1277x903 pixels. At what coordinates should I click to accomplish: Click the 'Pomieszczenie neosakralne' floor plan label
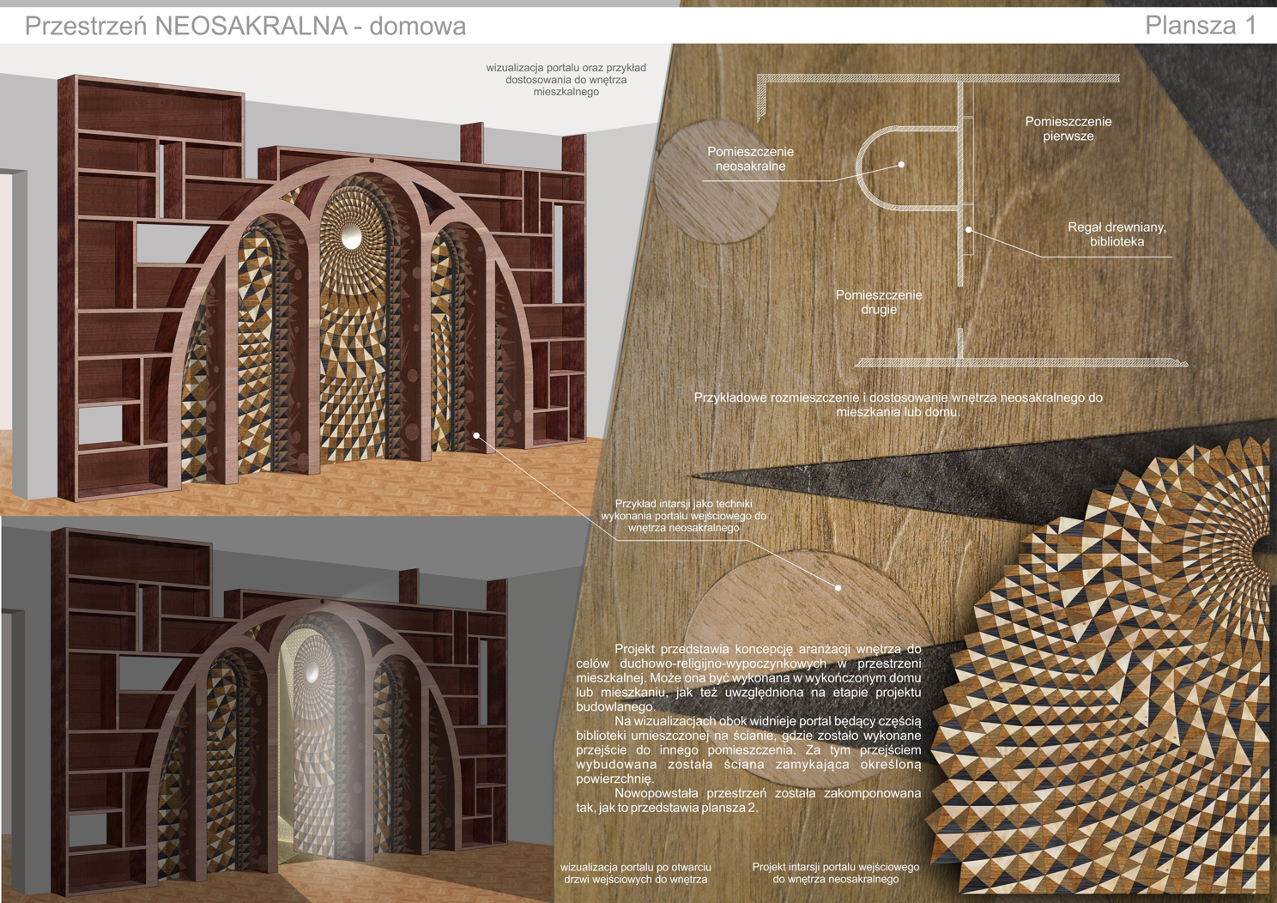[750, 159]
